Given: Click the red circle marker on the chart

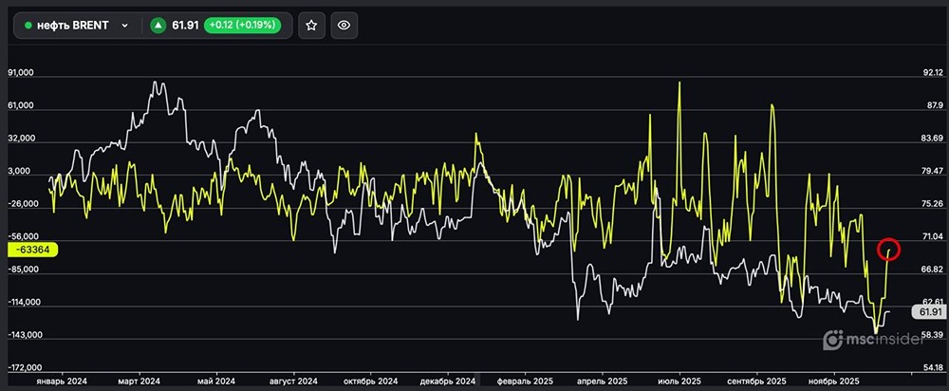Looking at the screenshot, I should coord(889,250).
